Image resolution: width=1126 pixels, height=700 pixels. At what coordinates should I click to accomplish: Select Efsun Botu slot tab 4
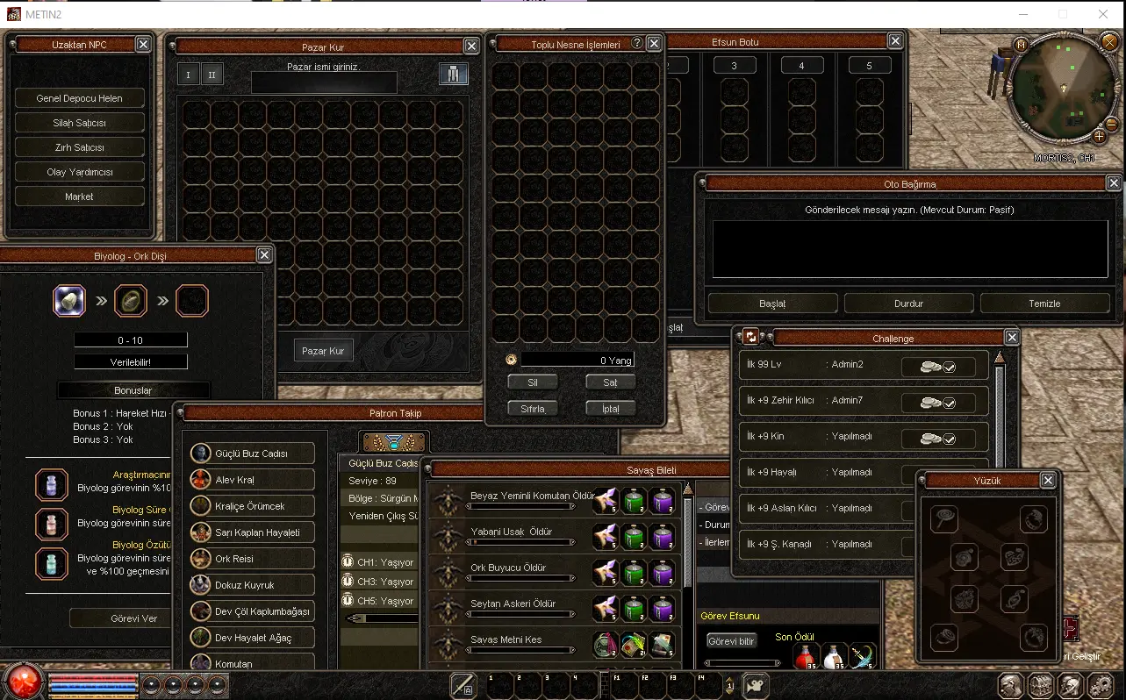801,66
